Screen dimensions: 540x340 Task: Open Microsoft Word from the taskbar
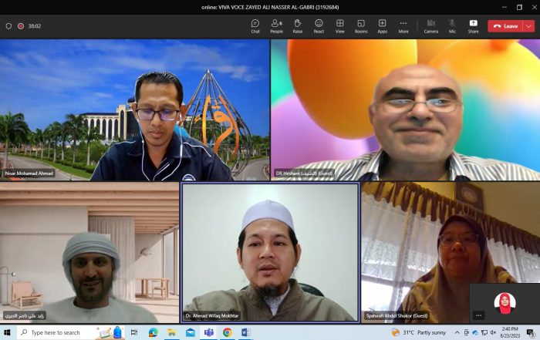tap(245, 332)
